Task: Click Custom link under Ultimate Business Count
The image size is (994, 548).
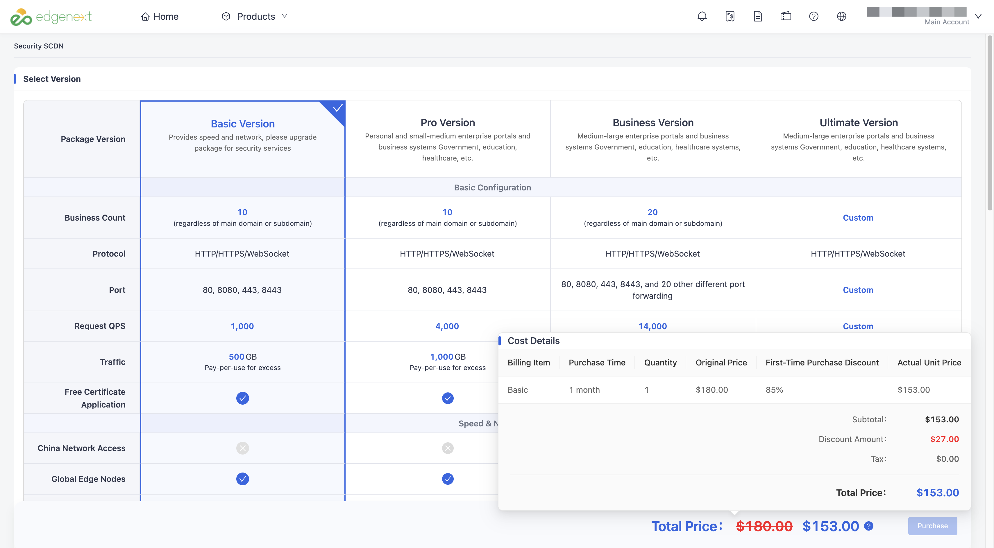Action: click(x=858, y=217)
